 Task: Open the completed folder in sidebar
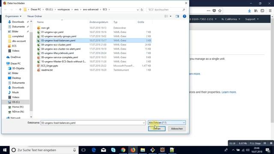(18, 36)
